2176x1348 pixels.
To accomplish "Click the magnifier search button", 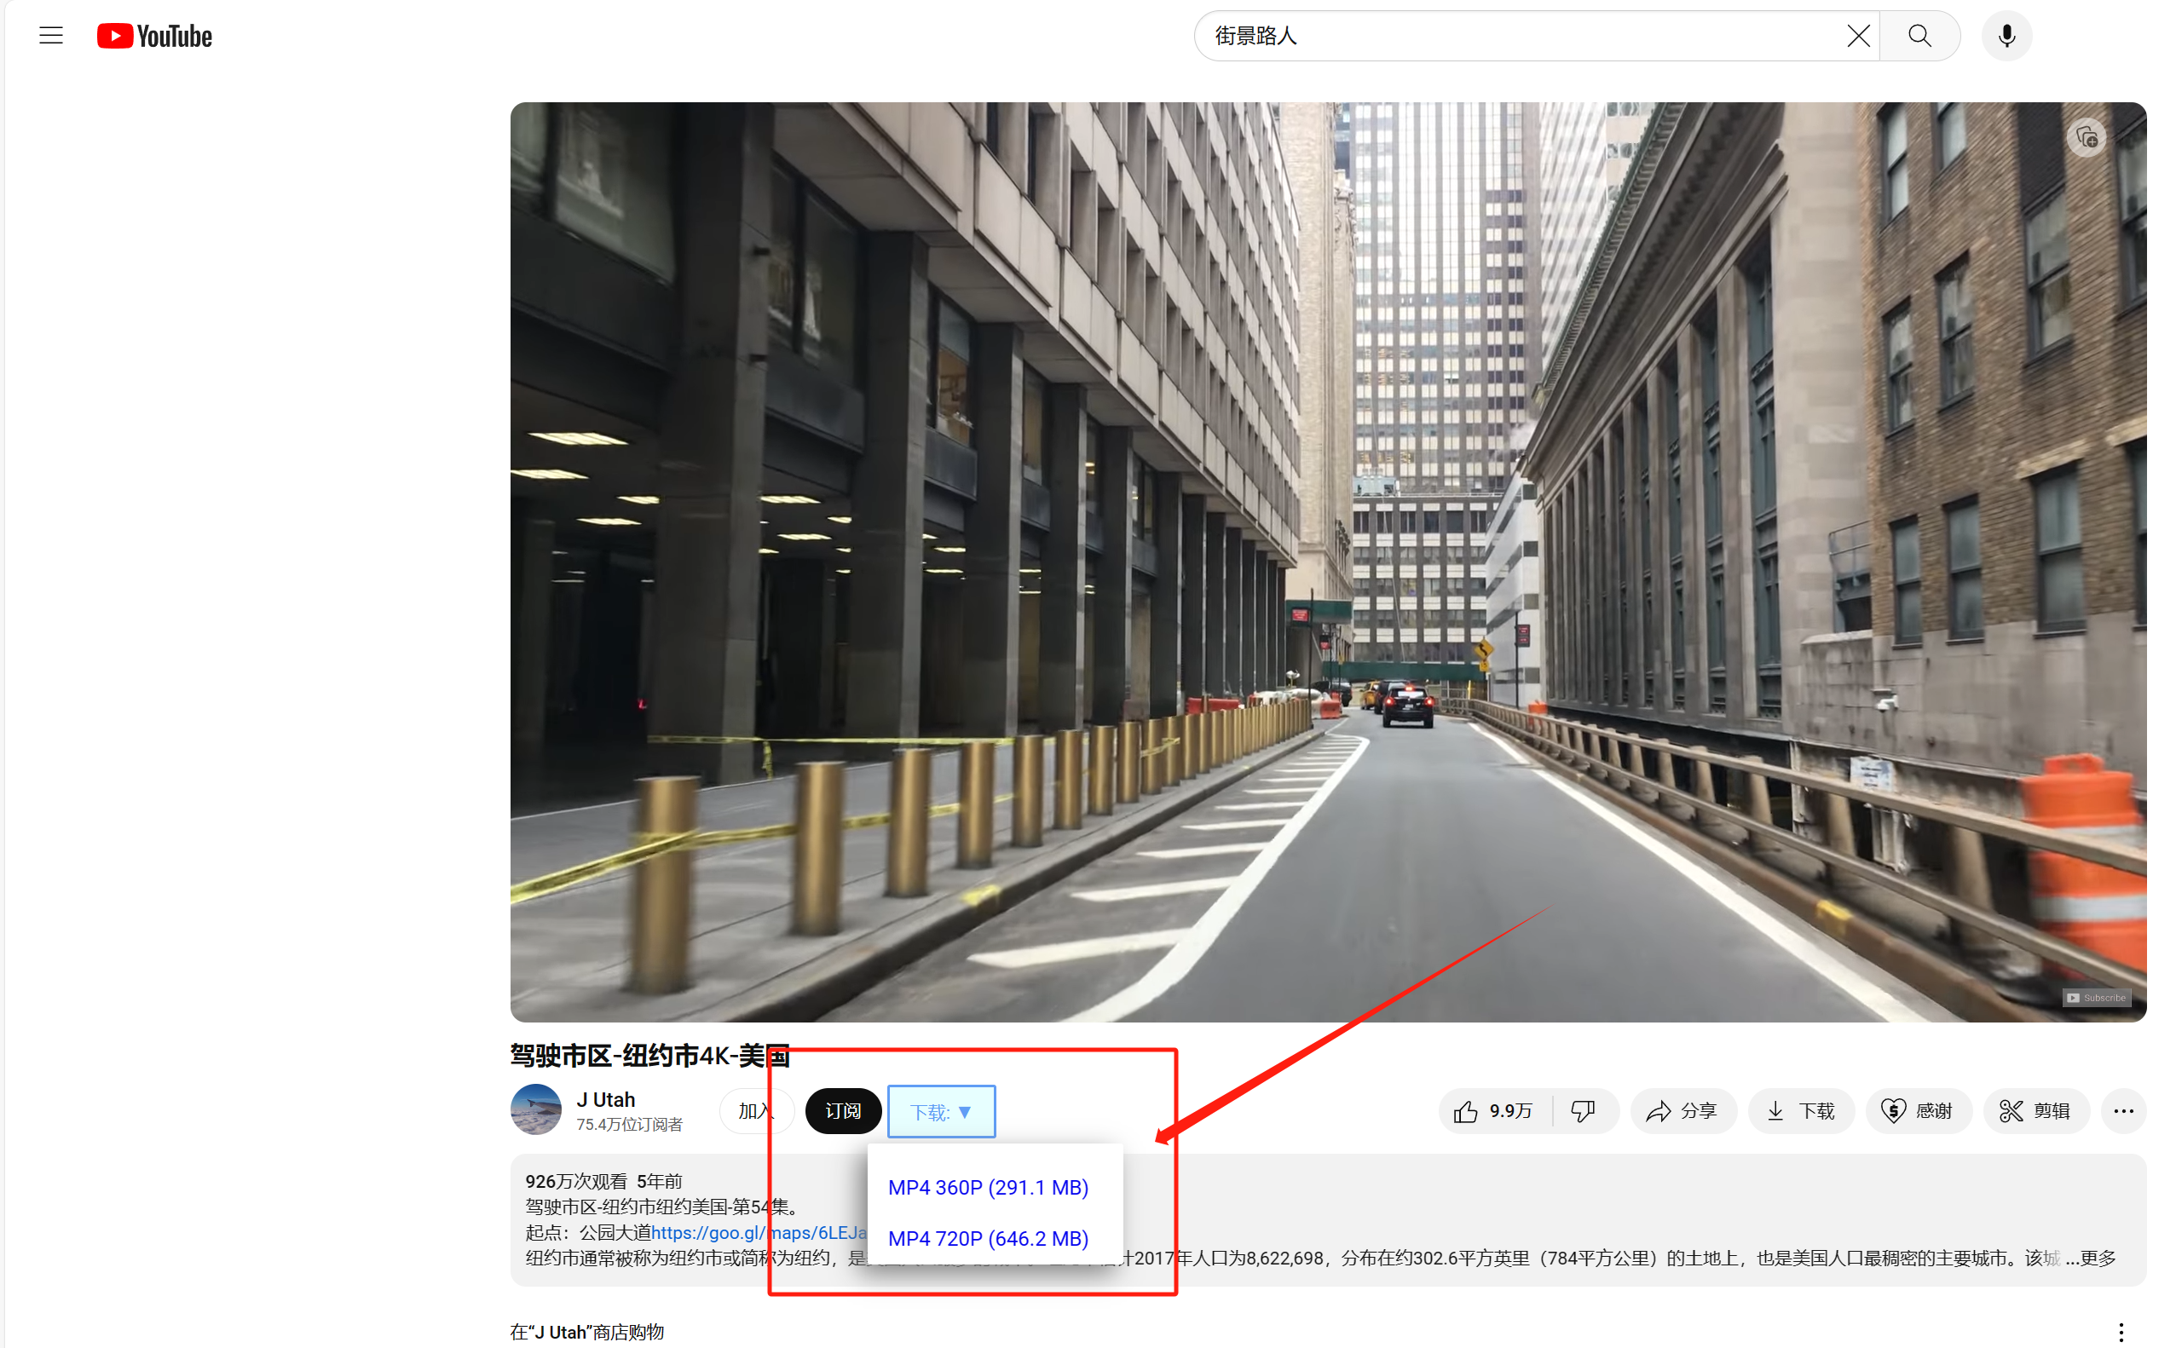I will tap(1919, 36).
